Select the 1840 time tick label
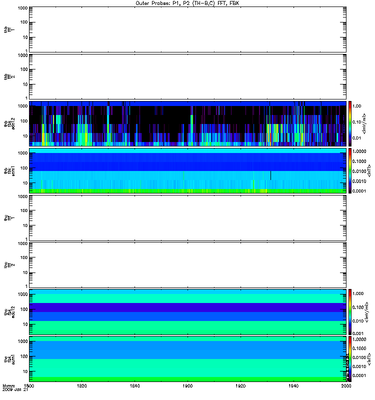 click(135, 386)
